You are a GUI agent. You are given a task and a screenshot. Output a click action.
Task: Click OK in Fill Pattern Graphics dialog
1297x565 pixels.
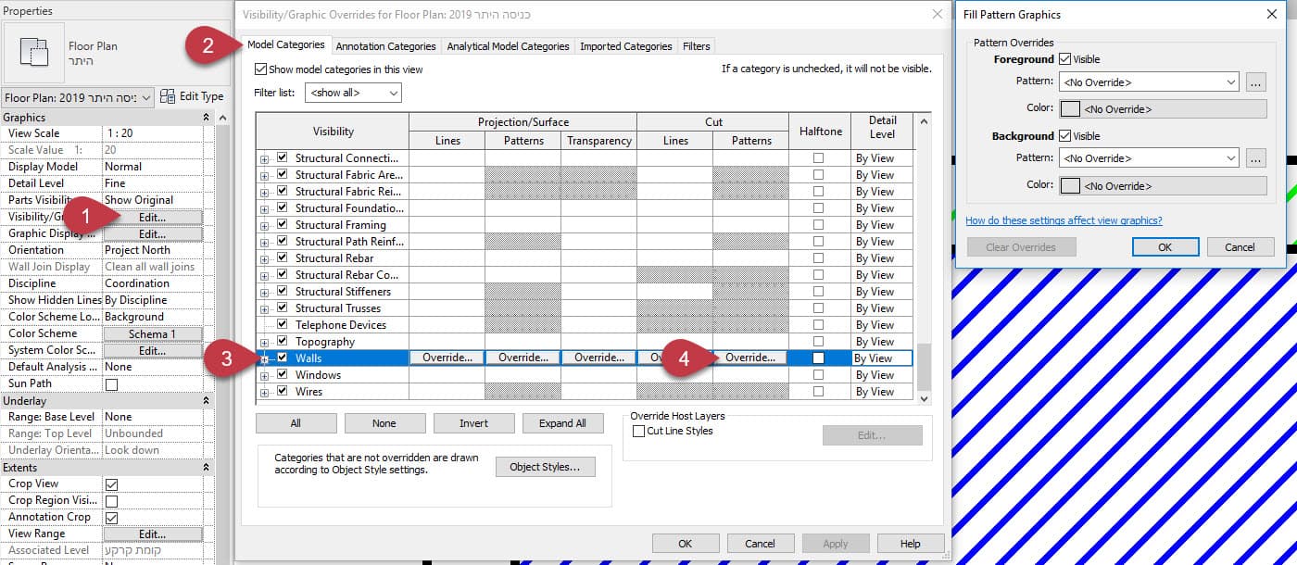point(1165,247)
